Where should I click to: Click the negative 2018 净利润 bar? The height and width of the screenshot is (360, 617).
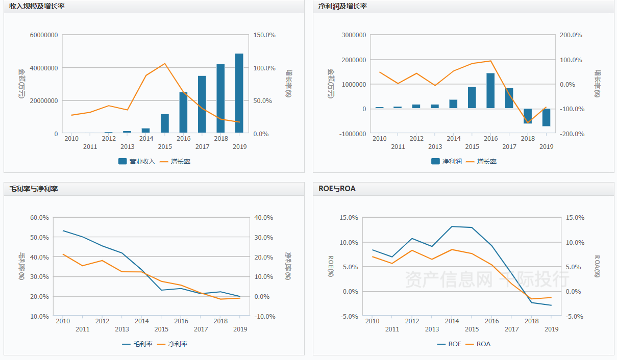coord(528,116)
